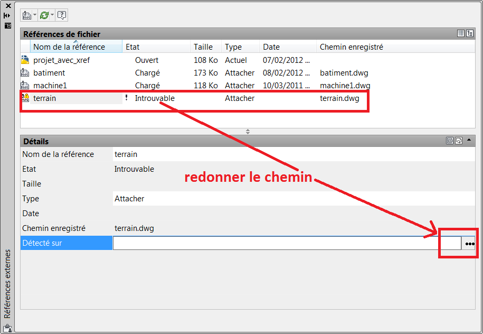Screen dimensions: 483x334
Task: Switch file references to list view
Action: (461, 34)
